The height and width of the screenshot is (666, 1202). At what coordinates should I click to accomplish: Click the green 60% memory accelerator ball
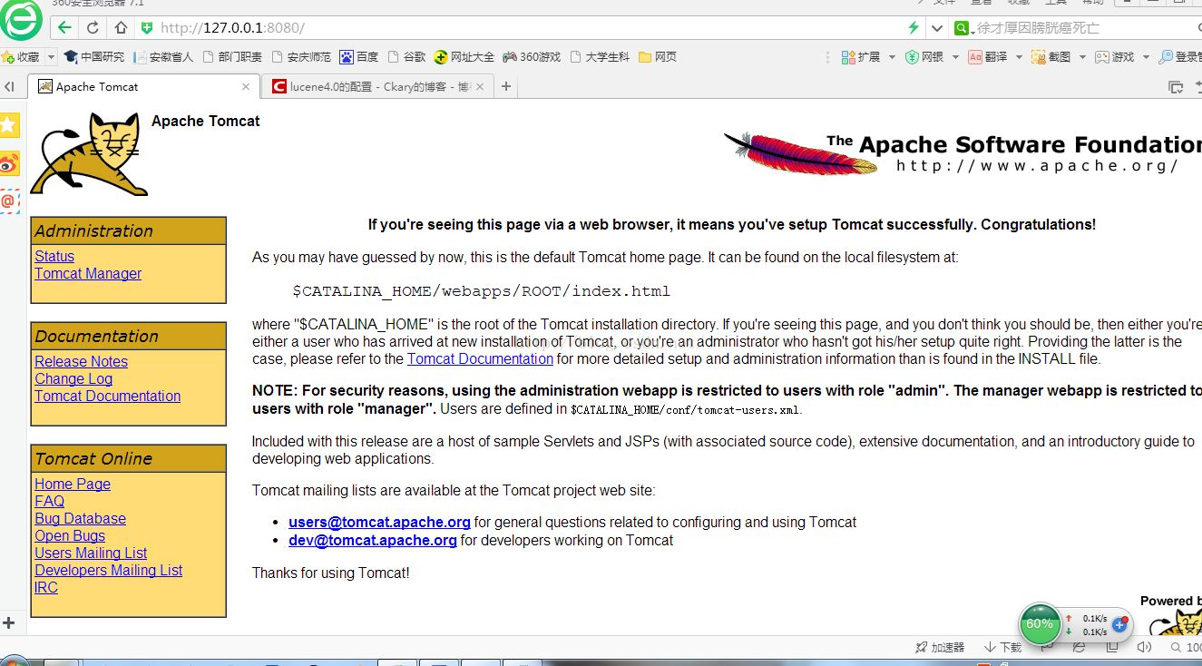(x=1040, y=624)
